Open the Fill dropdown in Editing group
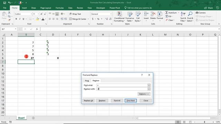The image size is (221, 124). coord(169,16)
